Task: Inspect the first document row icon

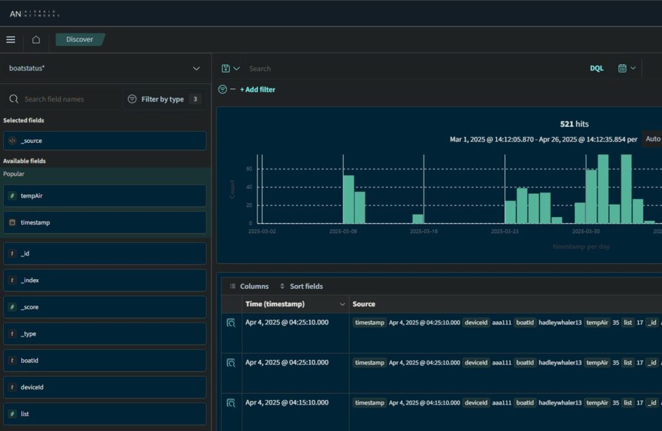Action: click(231, 323)
